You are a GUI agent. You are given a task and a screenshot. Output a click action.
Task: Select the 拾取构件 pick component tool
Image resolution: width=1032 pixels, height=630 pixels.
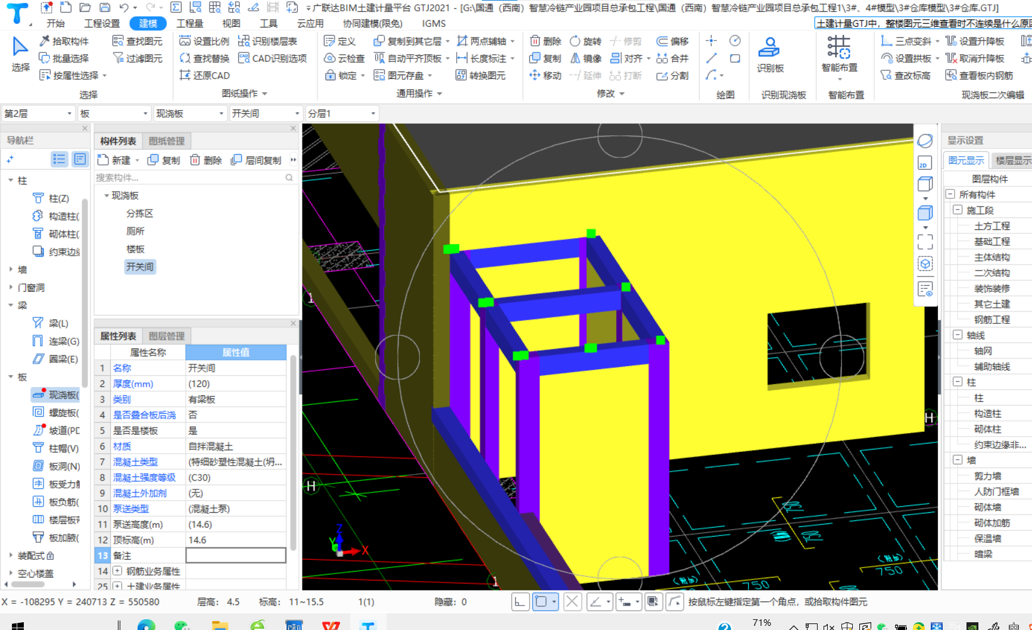pyautogui.click(x=64, y=41)
